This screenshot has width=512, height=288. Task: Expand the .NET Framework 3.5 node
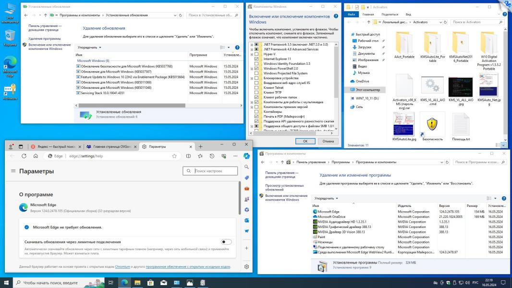(x=252, y=45)
